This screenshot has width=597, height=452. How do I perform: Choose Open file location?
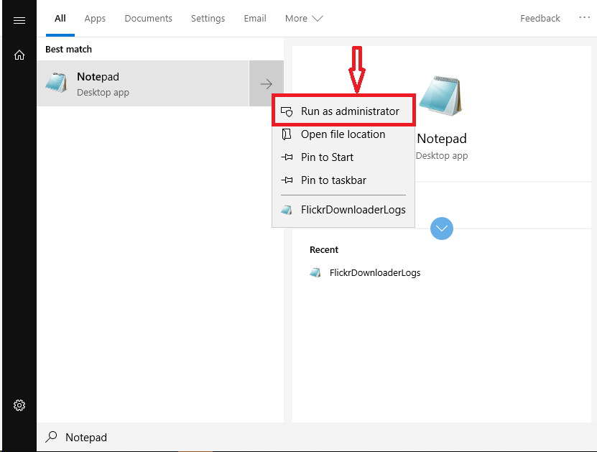[x=343, y=134]
